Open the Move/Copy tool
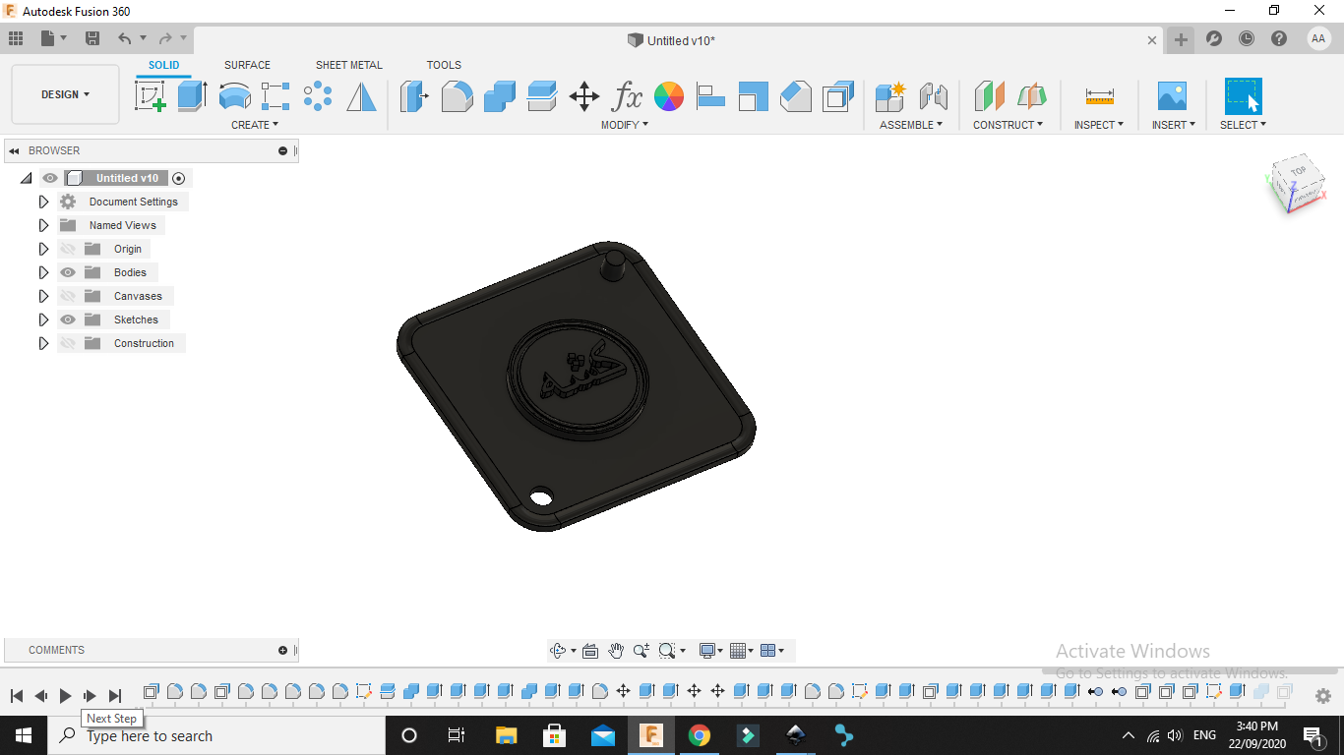1344x755 pixels. [x=584, y=96]
